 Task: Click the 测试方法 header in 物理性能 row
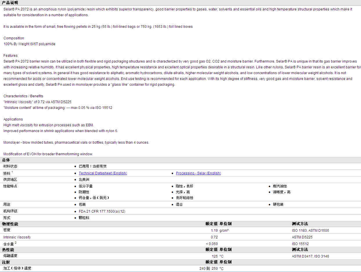(300, 224)
